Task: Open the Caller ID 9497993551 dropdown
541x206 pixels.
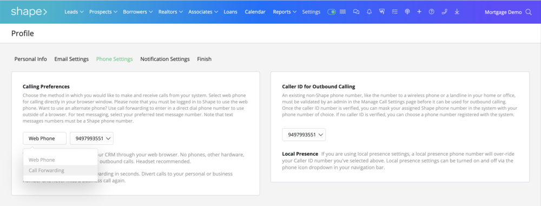Action: (x=304, y=135)
